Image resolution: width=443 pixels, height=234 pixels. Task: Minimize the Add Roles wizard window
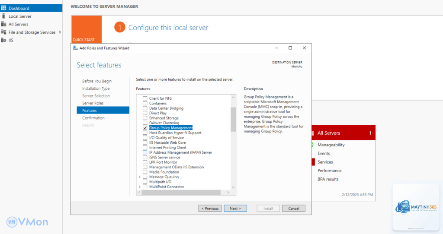point(276,48)
